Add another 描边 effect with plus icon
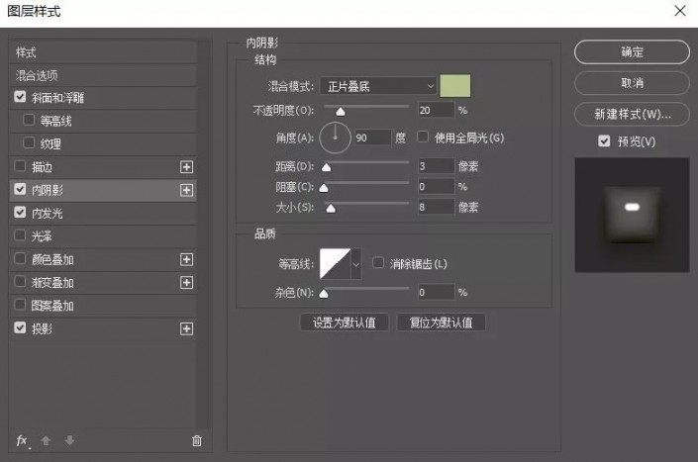This screenshot has height=462, width=698. point(186,167)
